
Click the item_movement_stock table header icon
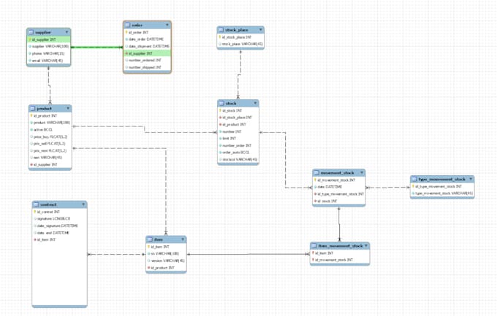(x=314, y=246)
